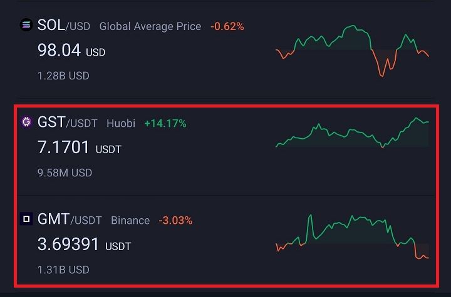Select the Binance exchange label
This screenshot has width=451, height=297.
tap(130, 220)
